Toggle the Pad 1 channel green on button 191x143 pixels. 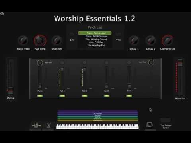[x=62, y=96]
